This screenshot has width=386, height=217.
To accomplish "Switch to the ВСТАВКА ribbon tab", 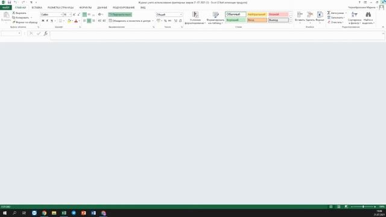I will tap(37, 7).
